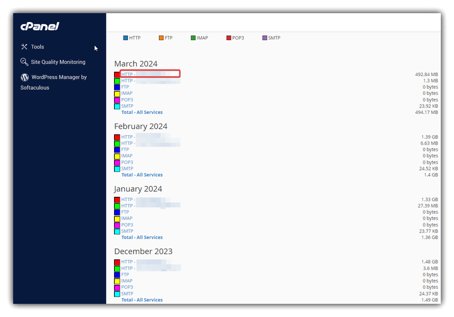Open FTP link under February 2024

coord(125,150)
